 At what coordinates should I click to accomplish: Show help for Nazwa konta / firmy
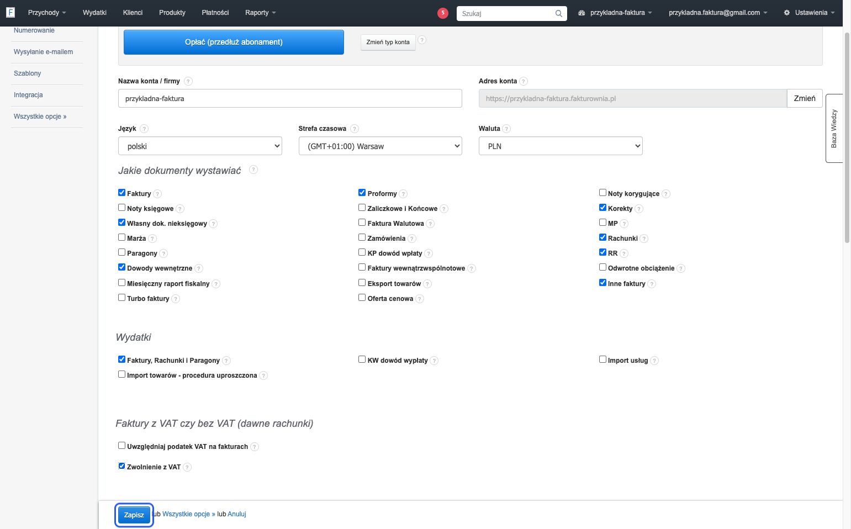(188, 81)
